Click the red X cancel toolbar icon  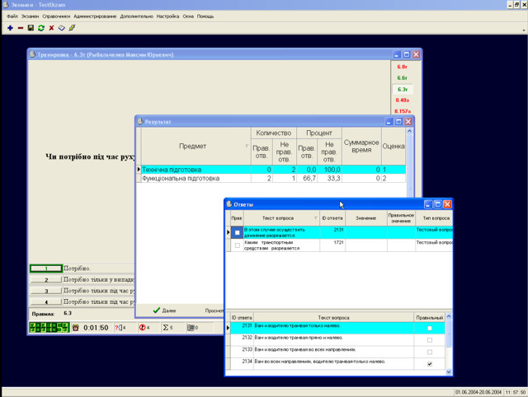tap(51, 28)
